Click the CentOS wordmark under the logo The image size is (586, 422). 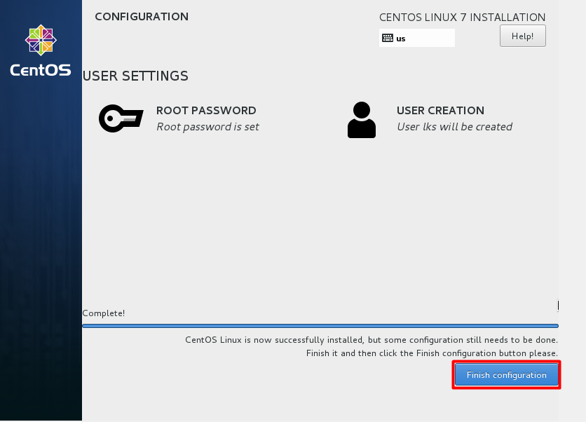point(41,69)
